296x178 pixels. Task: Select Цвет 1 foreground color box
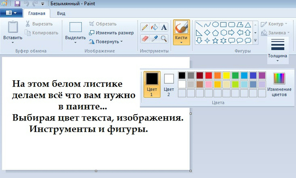click(x=152, y=84)
